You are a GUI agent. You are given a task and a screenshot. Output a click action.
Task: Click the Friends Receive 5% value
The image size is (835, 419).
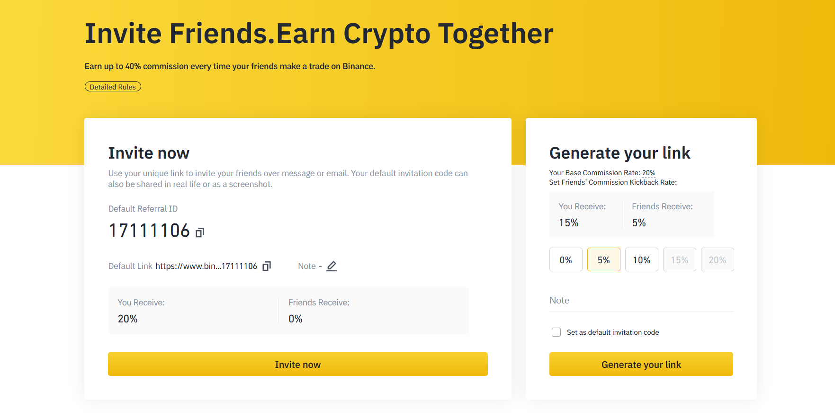[x=638, y=223]
